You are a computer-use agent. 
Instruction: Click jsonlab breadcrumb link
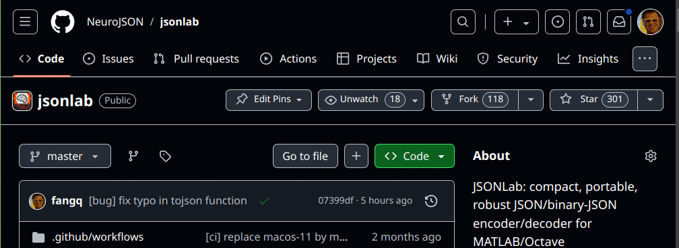179,22
